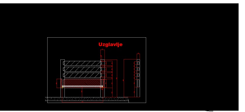
Task: Click the right vertical post of headboard
Action: point(102,78)
